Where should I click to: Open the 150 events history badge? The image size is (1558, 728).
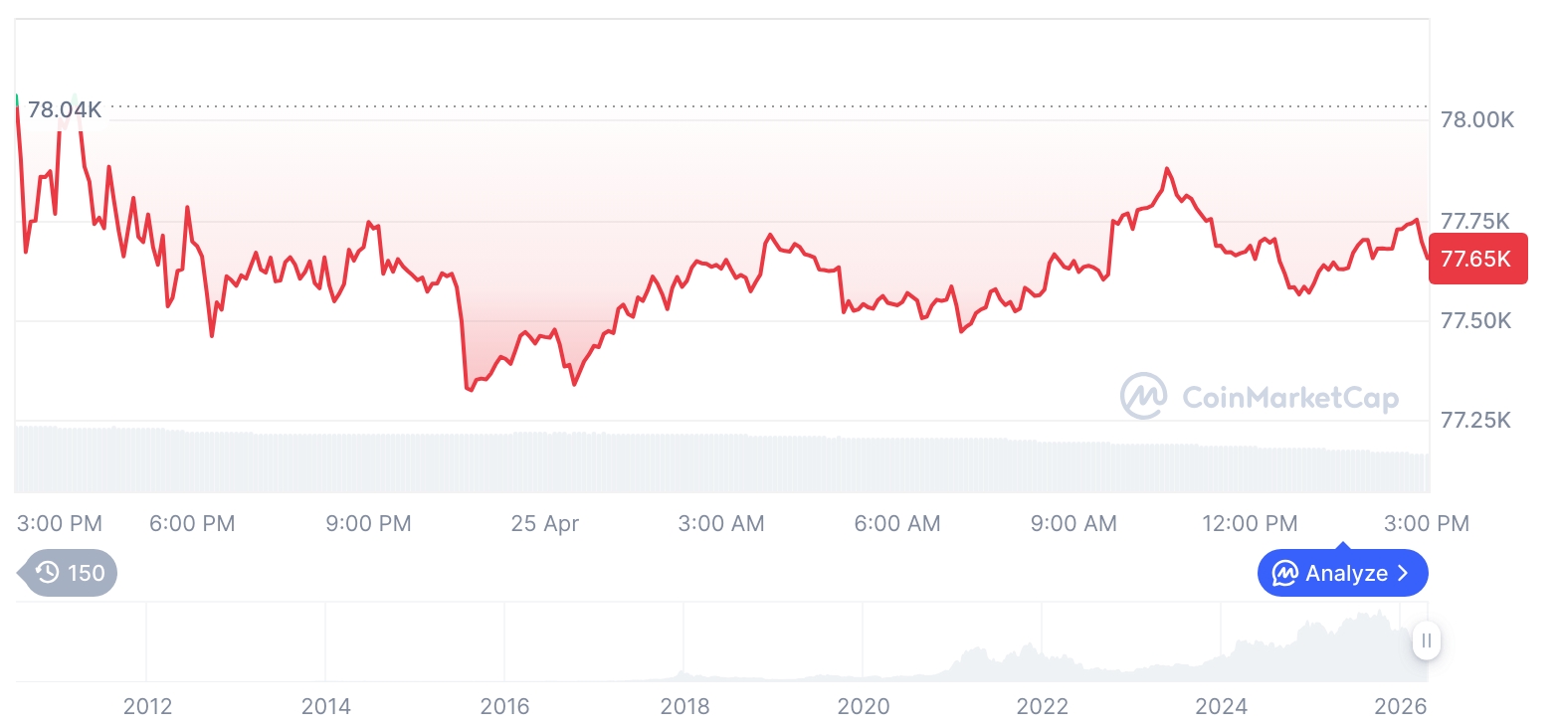(70, 573)
